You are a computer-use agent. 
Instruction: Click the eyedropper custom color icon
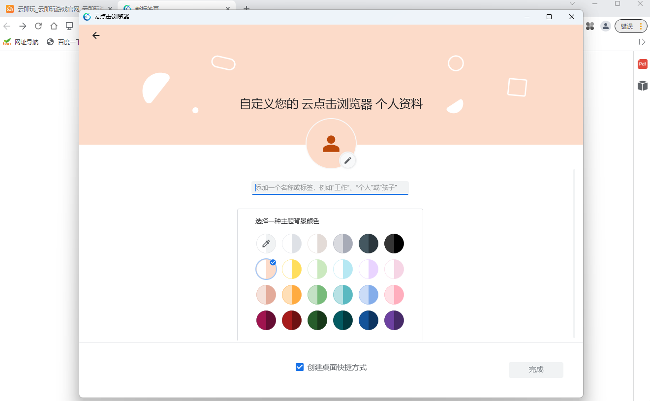pos(266,243)
